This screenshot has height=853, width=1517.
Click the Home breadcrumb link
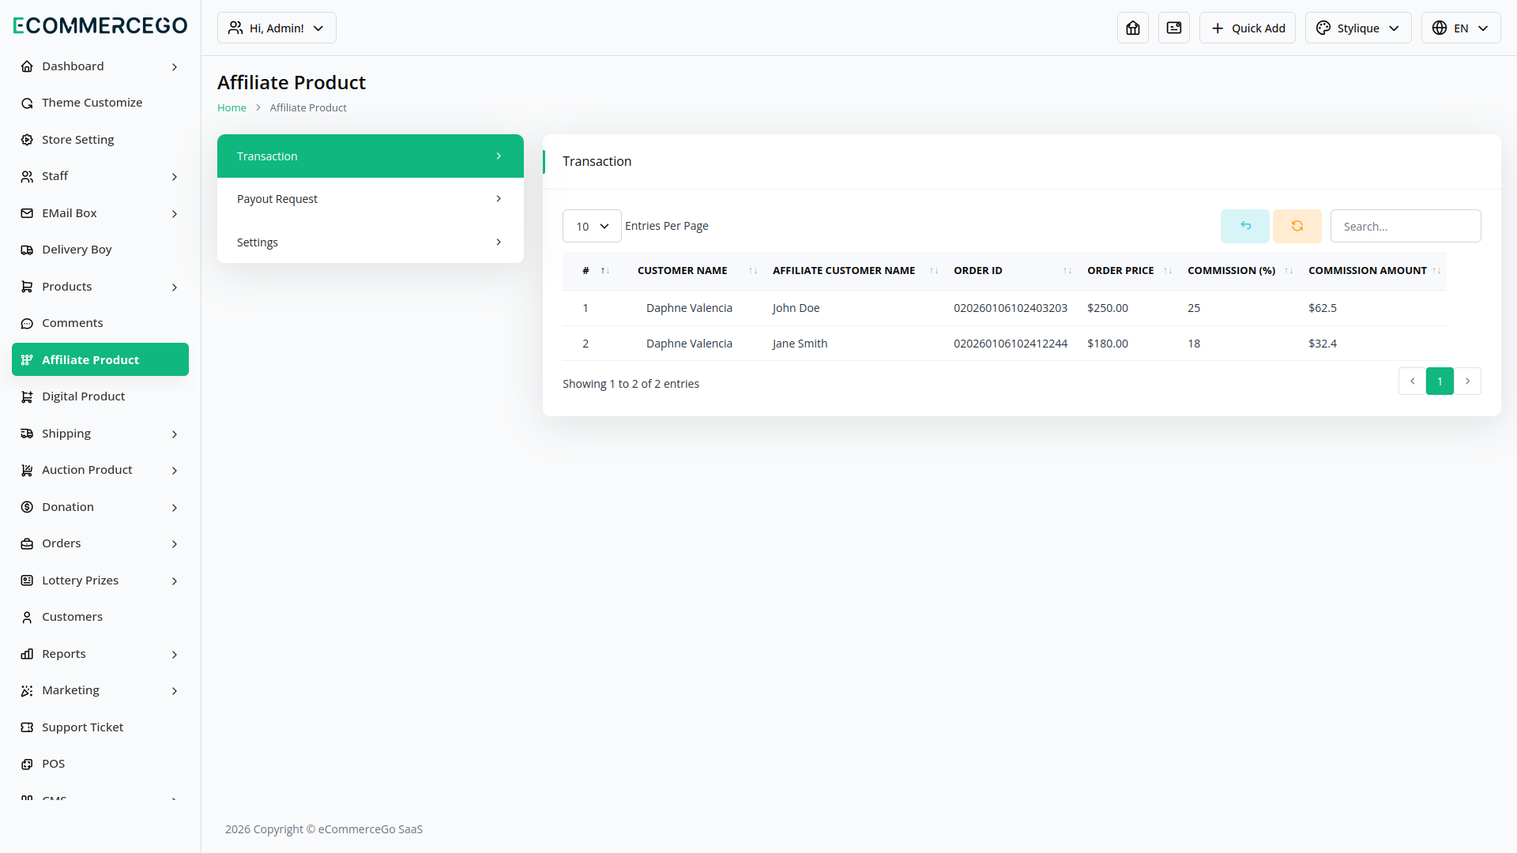click(x=232, y=107)
